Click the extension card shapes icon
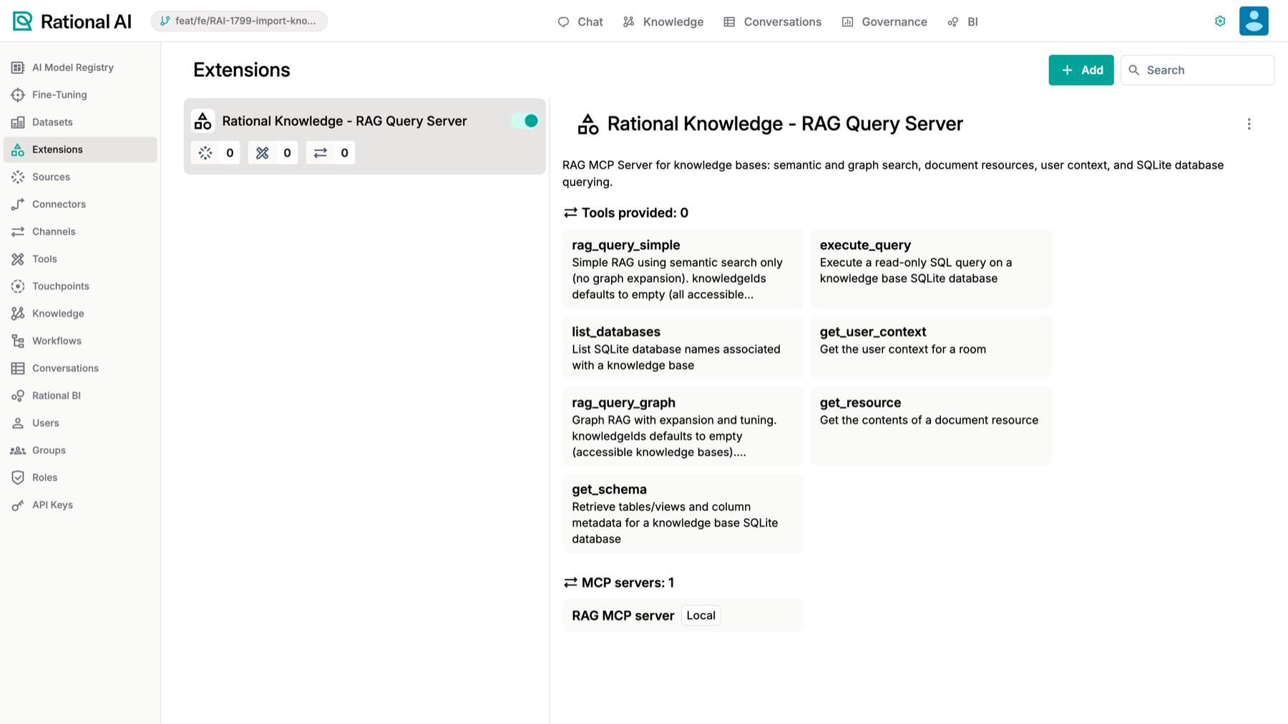1288x724 pixels. [x=203, y=121]
